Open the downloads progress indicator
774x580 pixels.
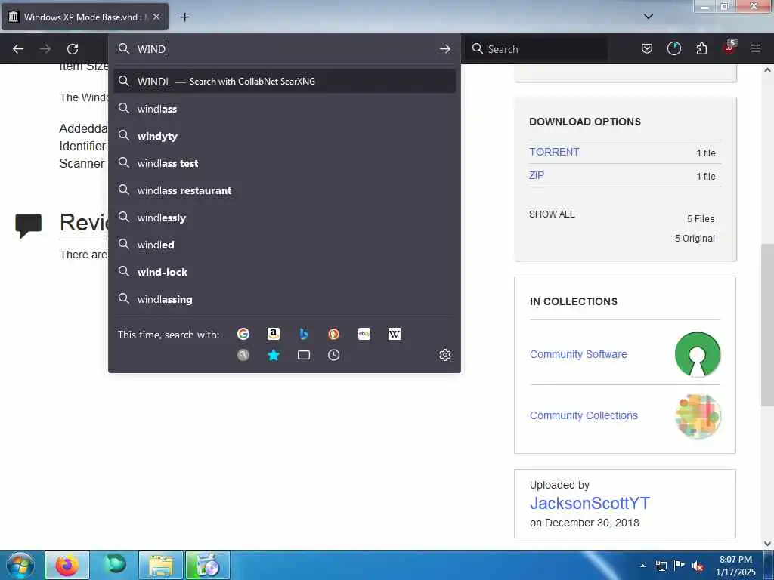(673, 48)
